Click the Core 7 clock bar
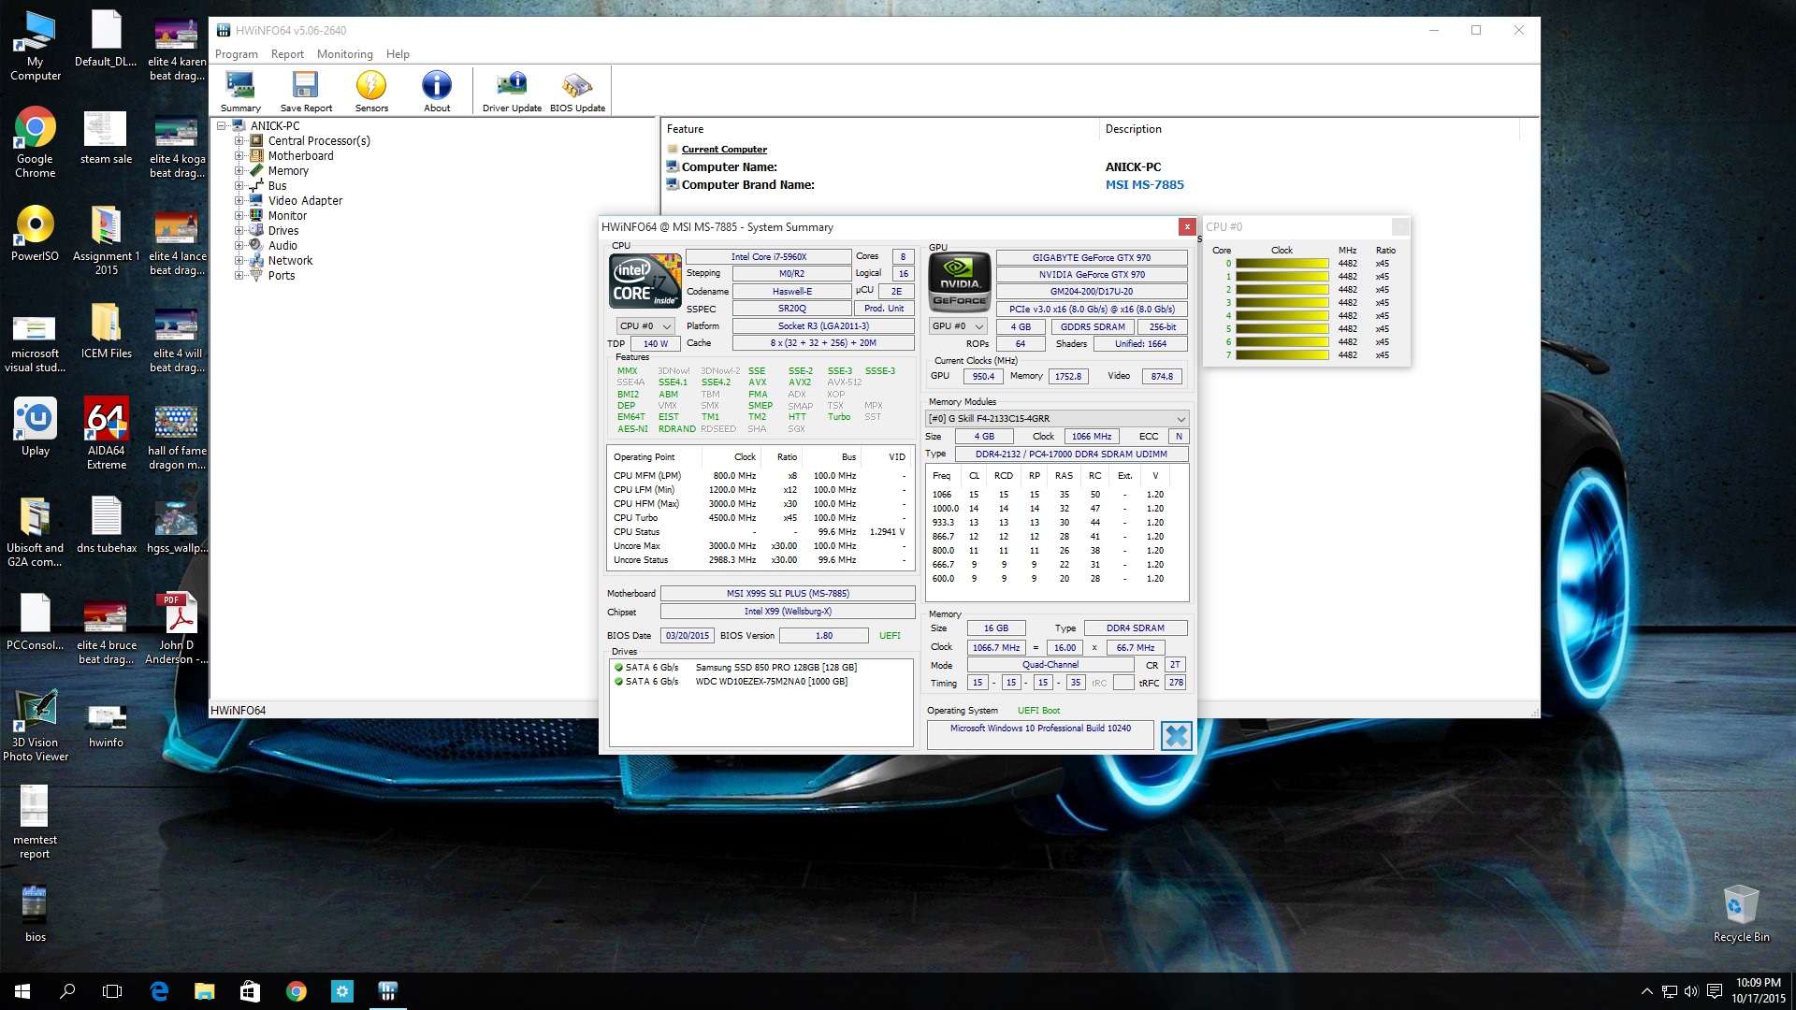Viewport: 1796px width, 1010px height. 1282,355
